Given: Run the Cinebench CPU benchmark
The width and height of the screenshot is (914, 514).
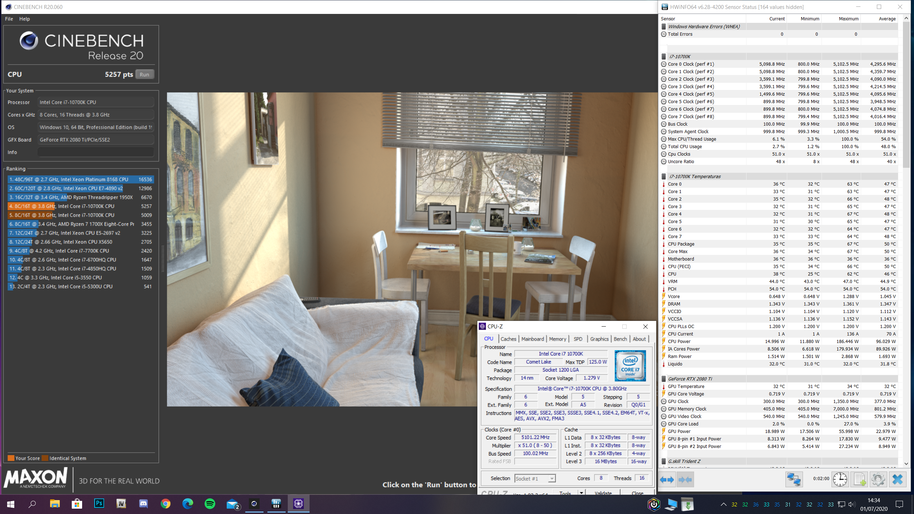Looking at the screenshot, I should (145, 75).
